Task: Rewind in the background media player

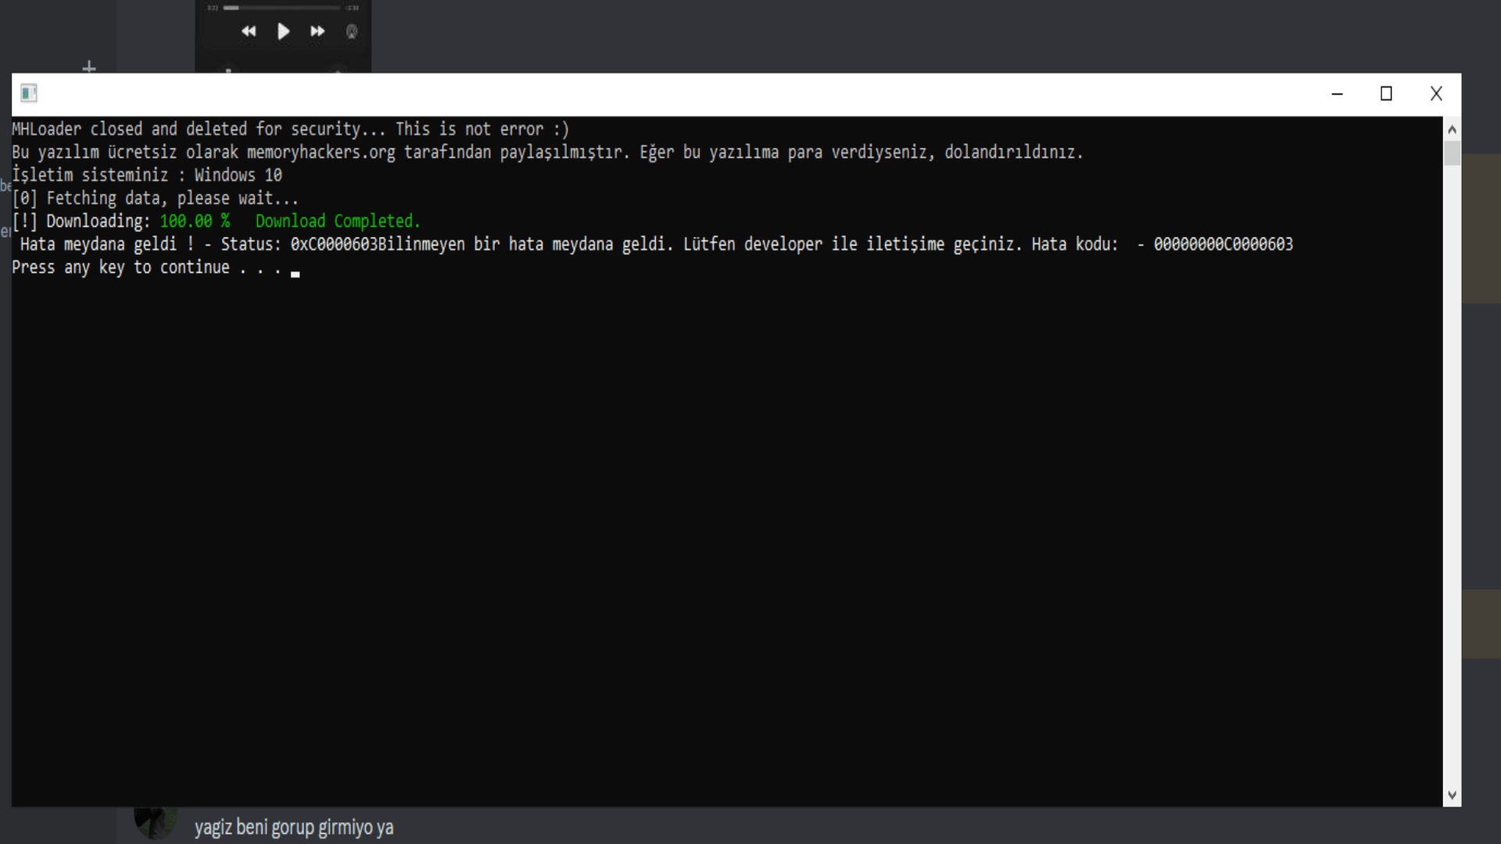Action: 249,31
